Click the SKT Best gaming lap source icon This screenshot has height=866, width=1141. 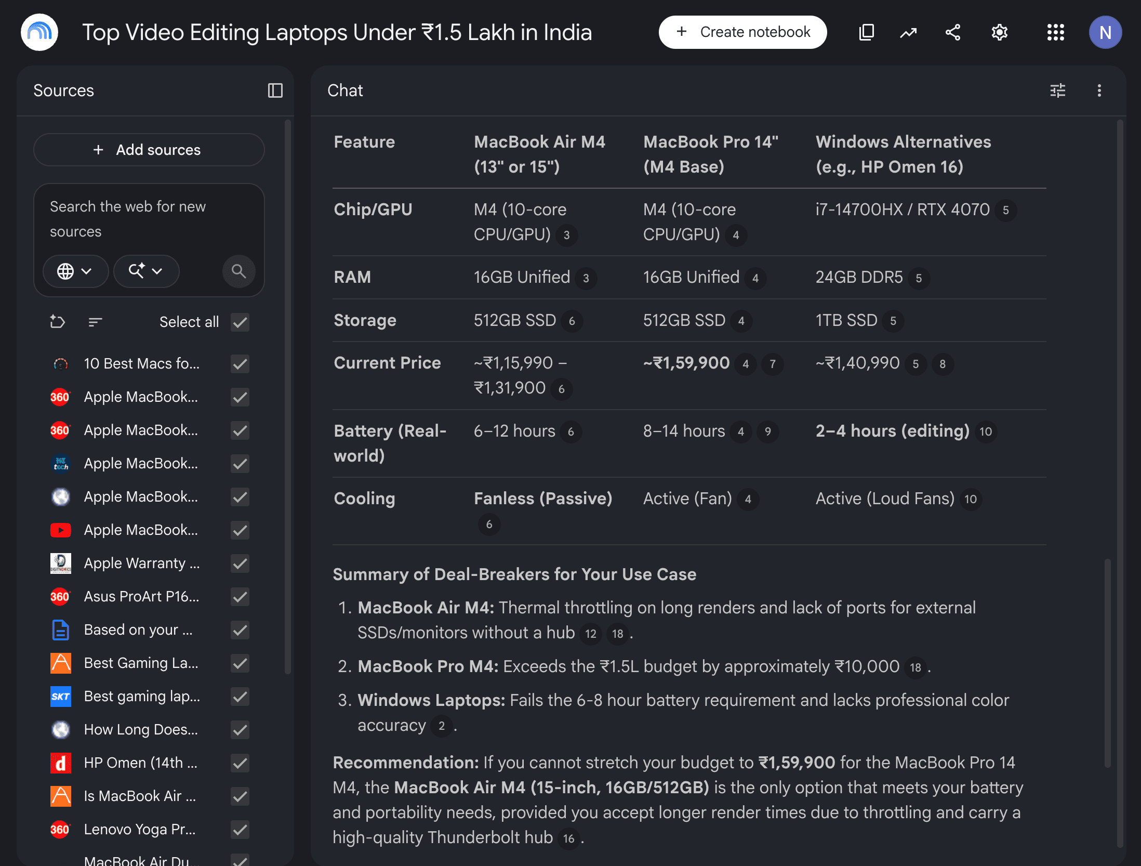point(60,697)
